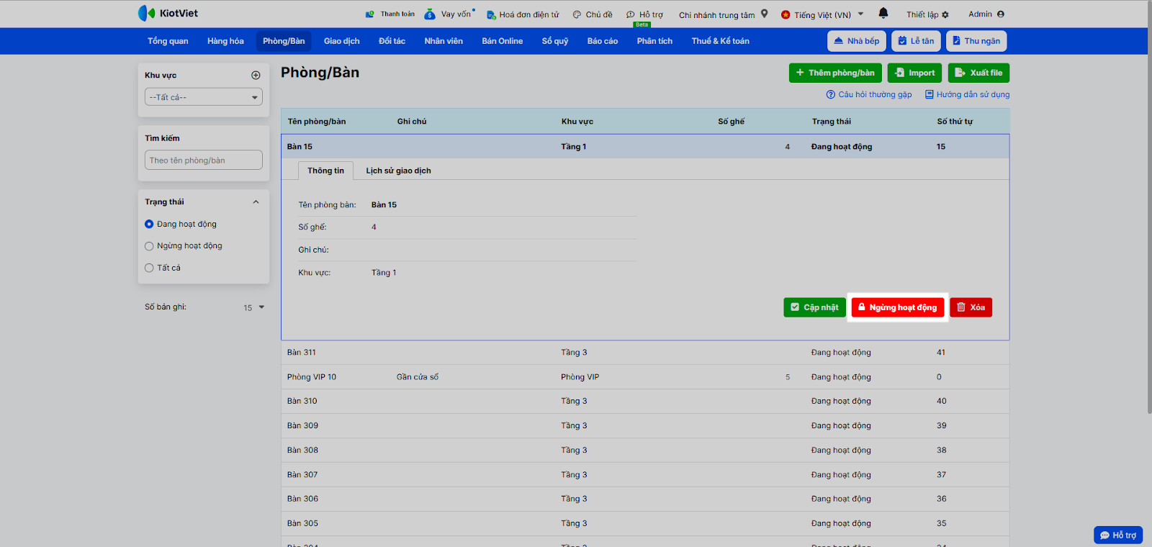Open the Đối tác menu
Screen dimensions: 1152x547
tap(392, 41)
